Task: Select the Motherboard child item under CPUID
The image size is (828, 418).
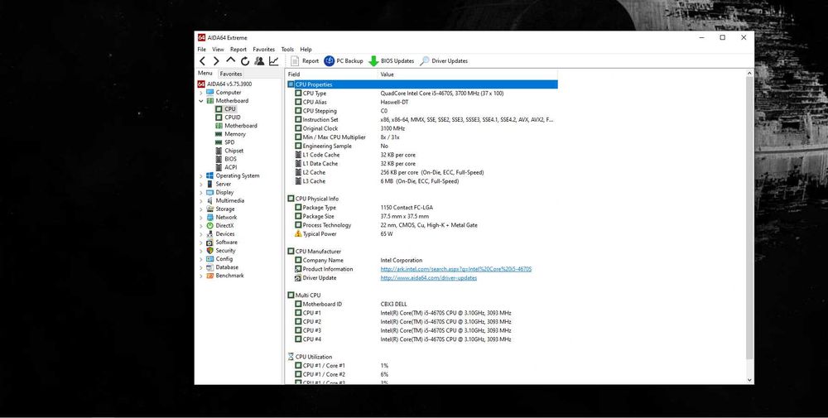Action: [241, 126]
